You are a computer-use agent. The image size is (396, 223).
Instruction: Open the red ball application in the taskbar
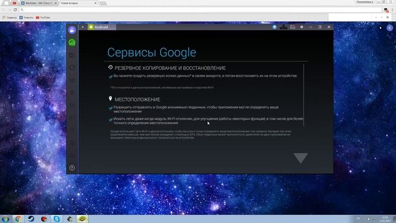coord(44,219)
